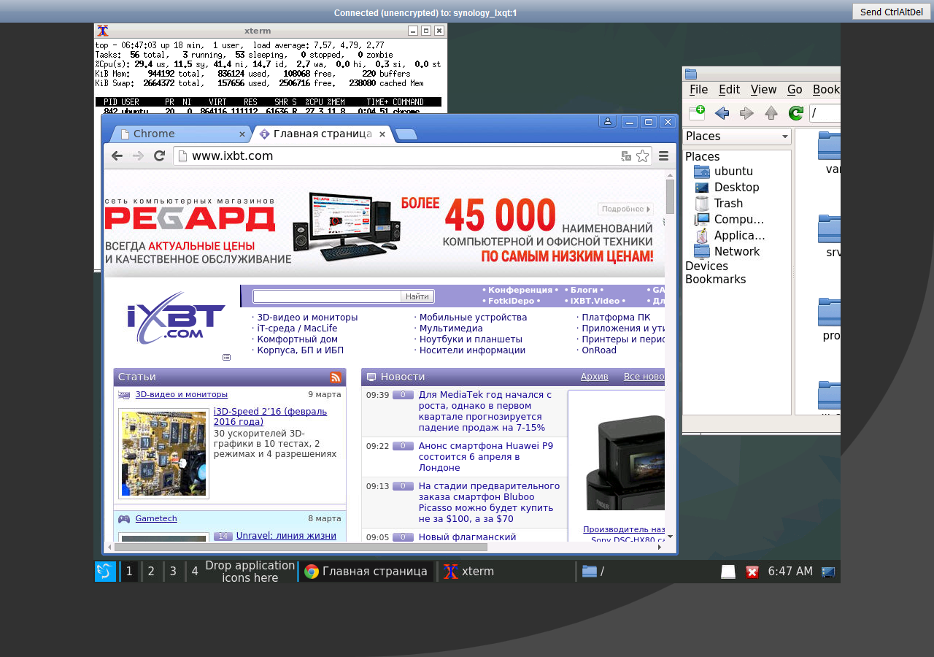934x657 pixels.
Task: Click the iXBT site search field
Action: coord(327,296)
